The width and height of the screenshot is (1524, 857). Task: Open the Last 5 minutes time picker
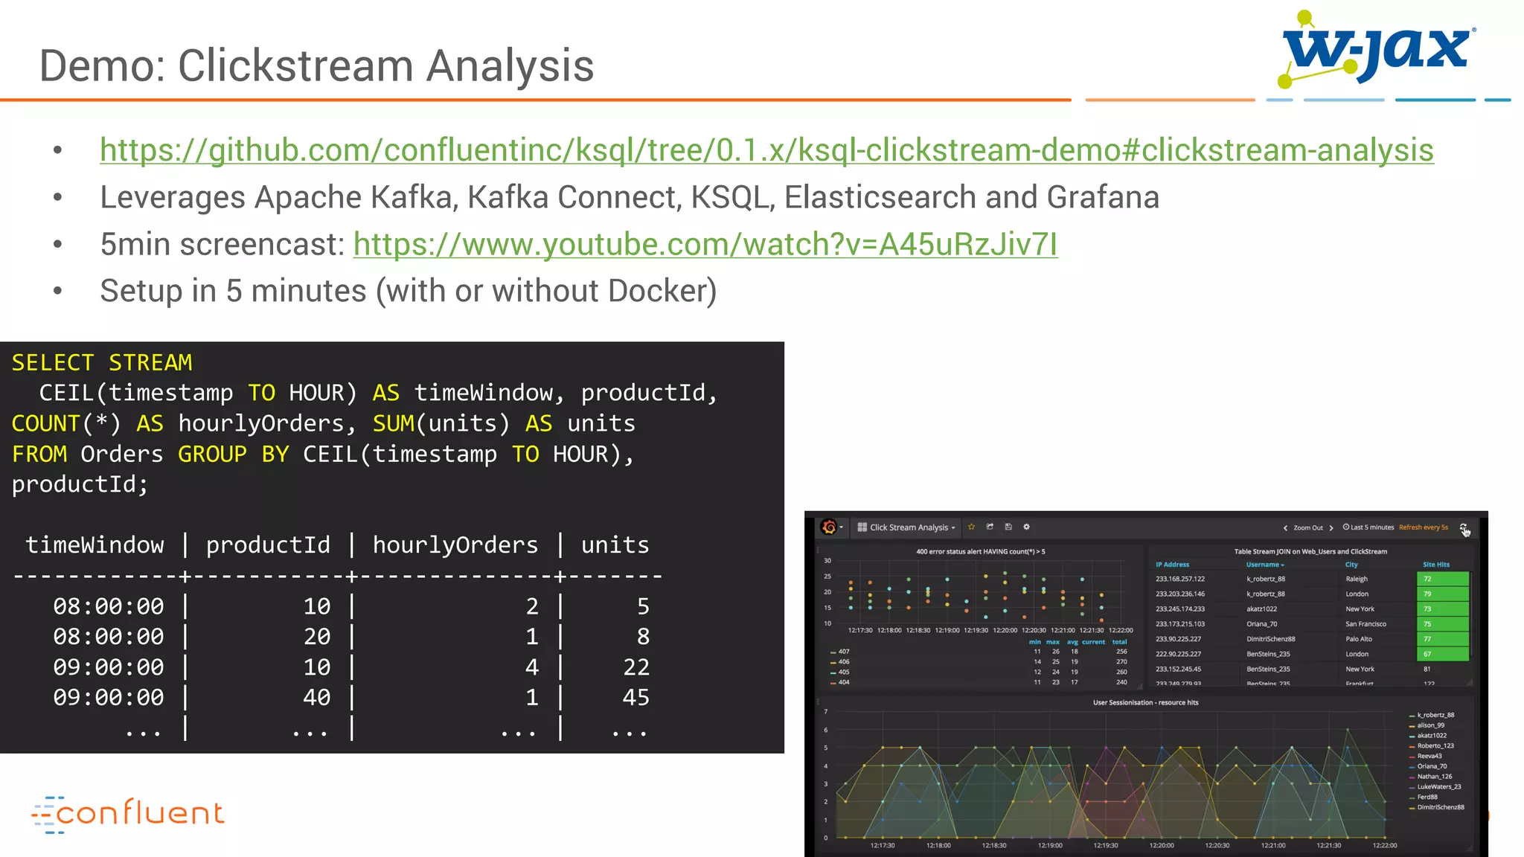point(1368,527)
